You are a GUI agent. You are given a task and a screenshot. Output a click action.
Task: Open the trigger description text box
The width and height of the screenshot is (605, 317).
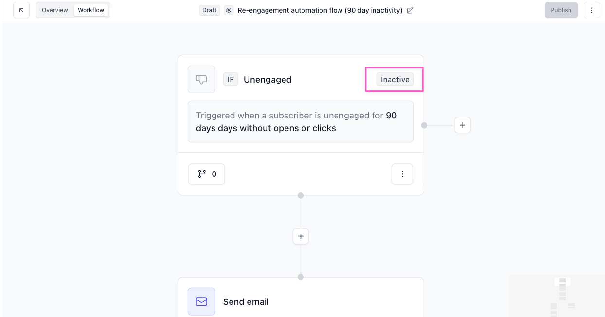tap(301, 122)
